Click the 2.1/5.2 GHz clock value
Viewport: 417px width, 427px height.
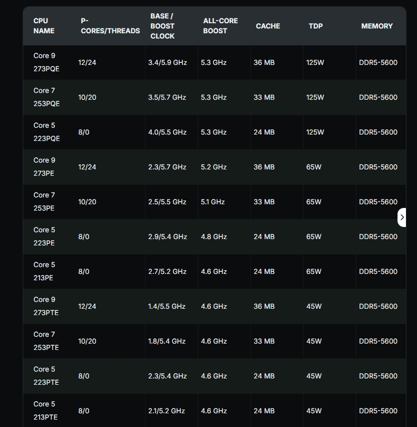coord(167,411)
